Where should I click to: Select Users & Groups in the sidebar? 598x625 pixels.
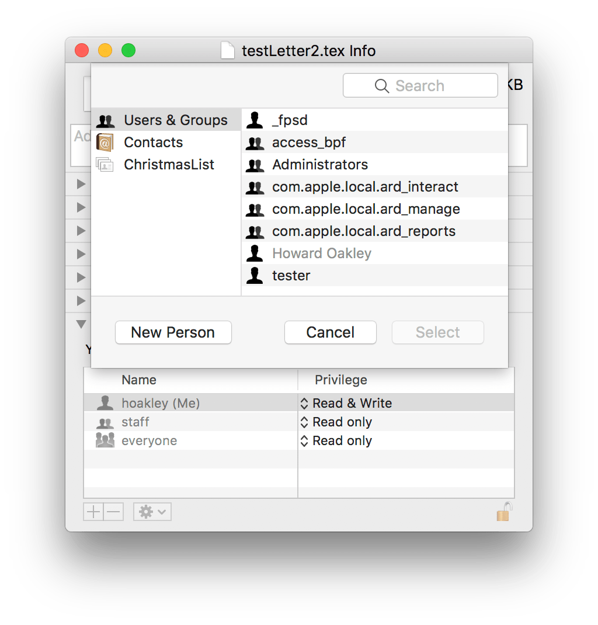click(x=175, y=120)
